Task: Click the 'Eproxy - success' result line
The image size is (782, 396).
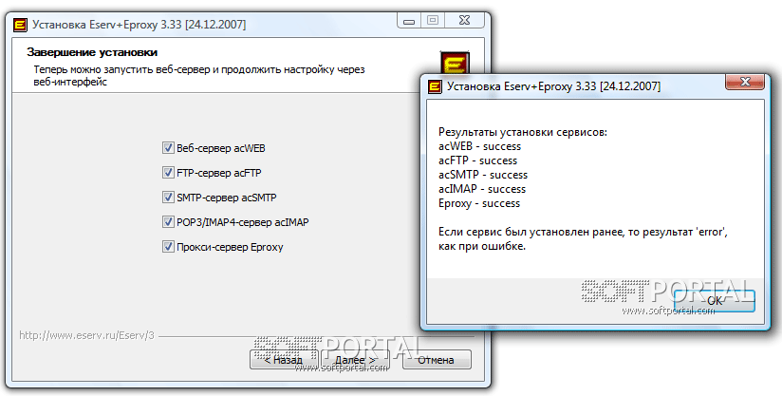Action: coord(479,203)
